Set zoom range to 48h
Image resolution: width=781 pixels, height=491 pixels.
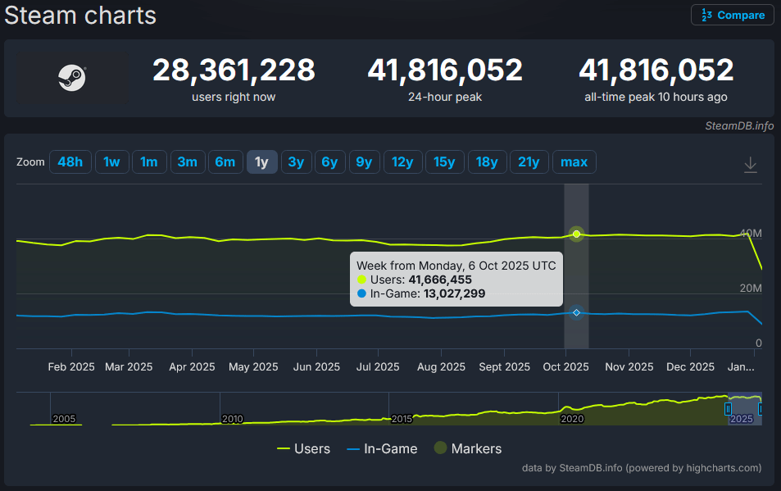[x=70, y=162]
